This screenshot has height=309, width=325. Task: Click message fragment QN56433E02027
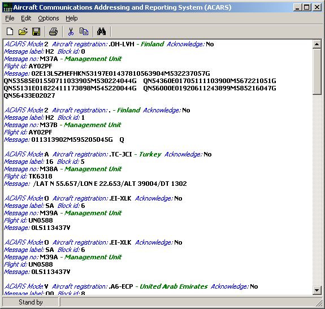point(29,95)
